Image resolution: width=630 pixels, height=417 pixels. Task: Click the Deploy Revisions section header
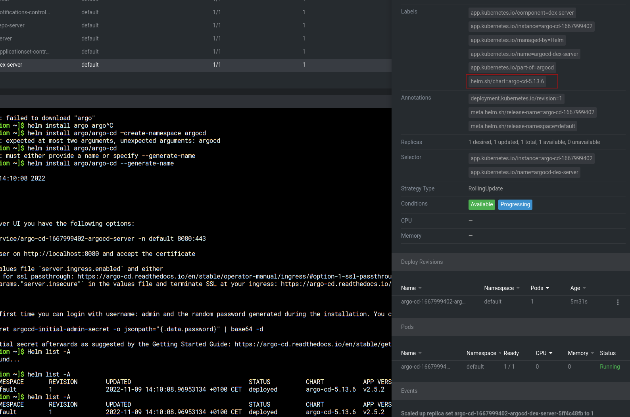pos(511,262)
